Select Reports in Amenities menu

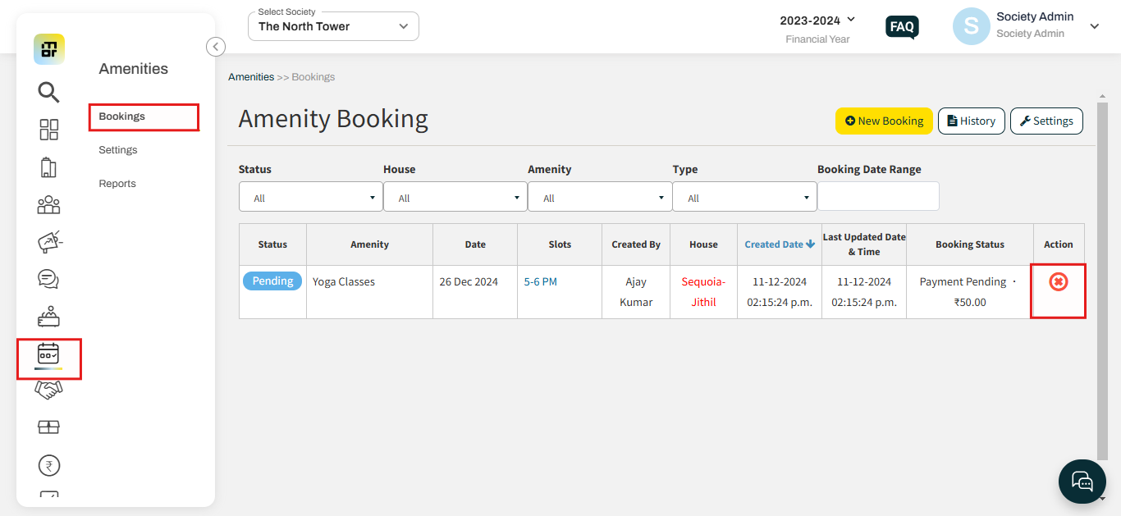(x=117, y=184)
